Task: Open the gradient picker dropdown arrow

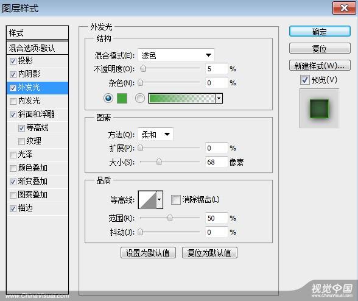Action: click(x=219, y=98)
